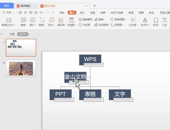This screenshot has height=130, width=170.
Task: Select the 文字 box in the org chart
Action: [x=120, y=94]
